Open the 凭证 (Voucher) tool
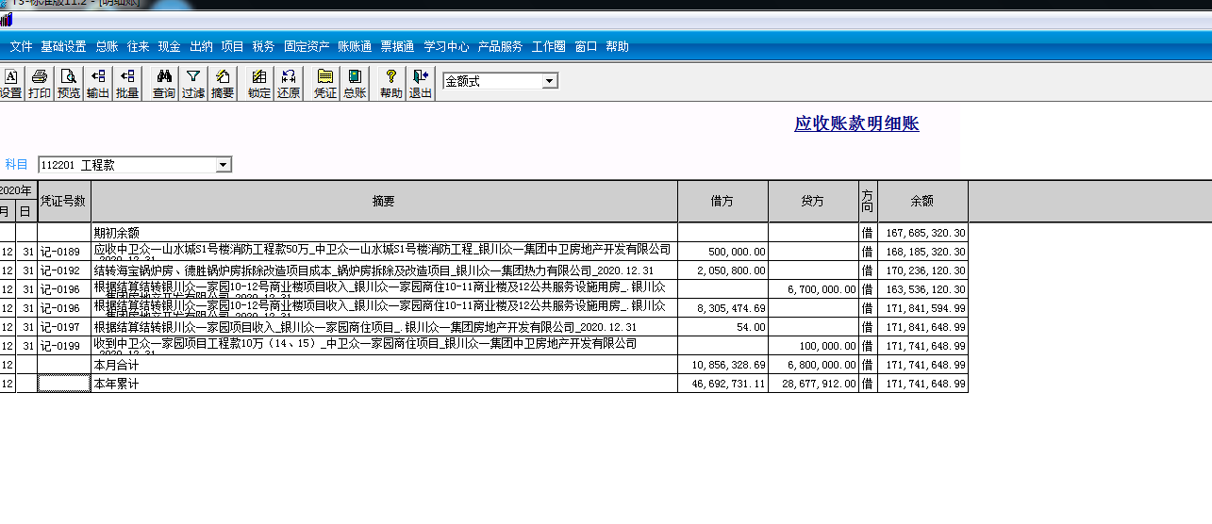Screen dimensions: 1212x524 [x=325, y=84]
